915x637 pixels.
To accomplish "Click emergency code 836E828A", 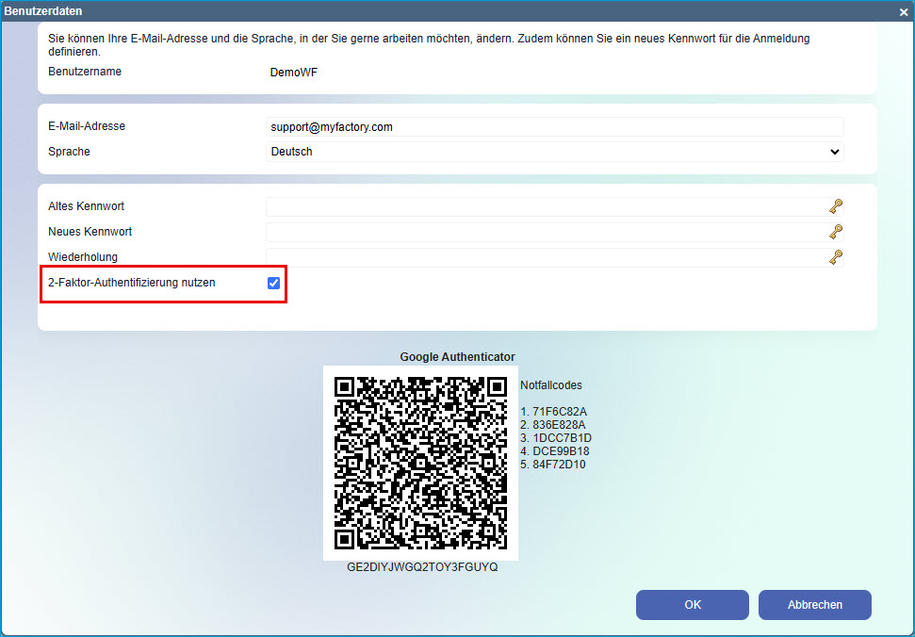I will pyautogui.click(x=559, y=425).
